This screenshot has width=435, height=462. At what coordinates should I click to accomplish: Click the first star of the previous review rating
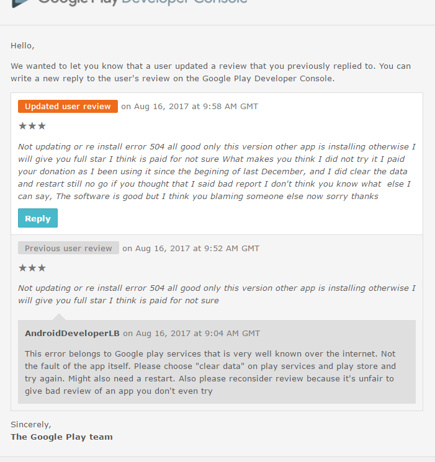click(22, 268)
